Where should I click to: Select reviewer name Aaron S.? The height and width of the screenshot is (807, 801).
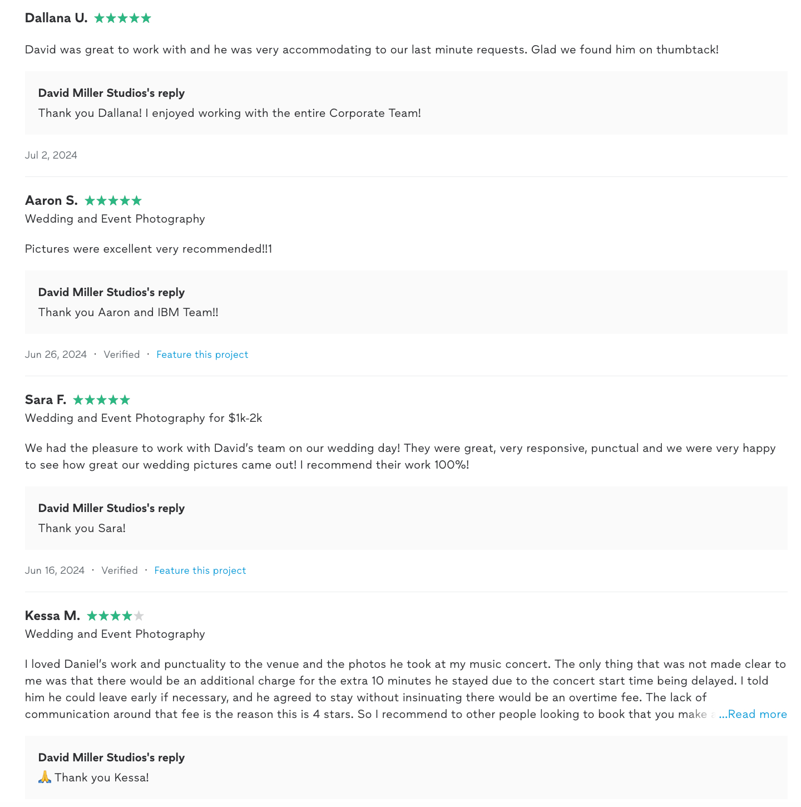point(51,201)
